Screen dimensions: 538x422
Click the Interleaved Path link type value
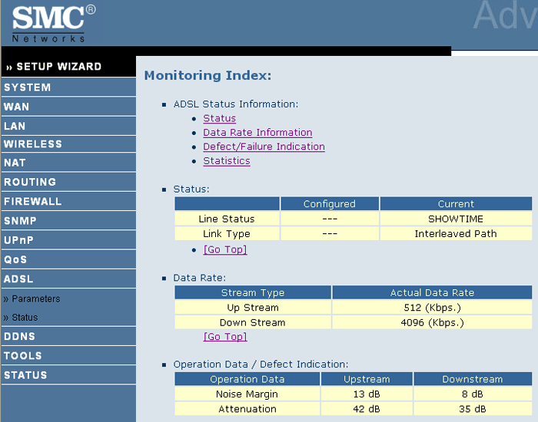[456, 233]
